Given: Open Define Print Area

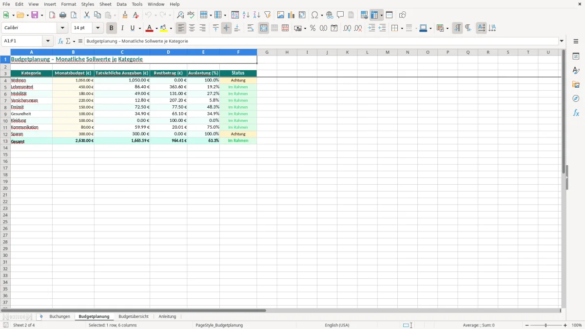Looking at the screenshot, I should pyautogui.click(x=364, y=15).
